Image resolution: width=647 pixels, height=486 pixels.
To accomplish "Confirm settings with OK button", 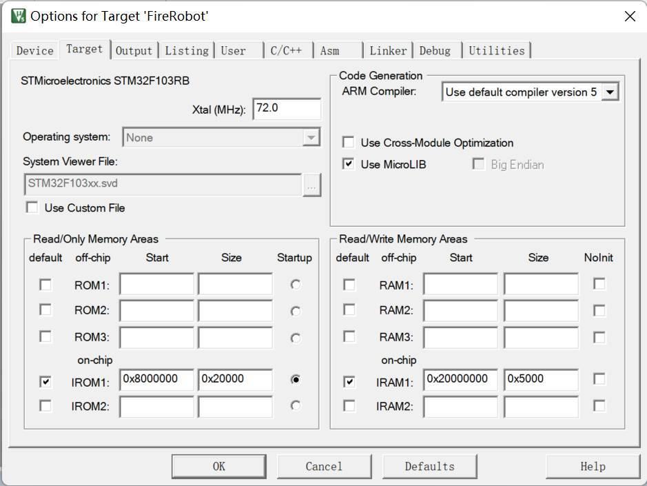I will [218, 467].
